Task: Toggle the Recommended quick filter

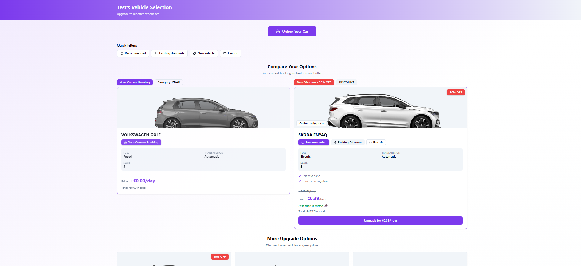Action: pyautogui.click(x=133, y=53)
